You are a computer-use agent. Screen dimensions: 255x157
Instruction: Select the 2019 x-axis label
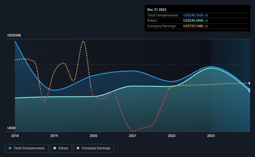[x=54, y=136]
